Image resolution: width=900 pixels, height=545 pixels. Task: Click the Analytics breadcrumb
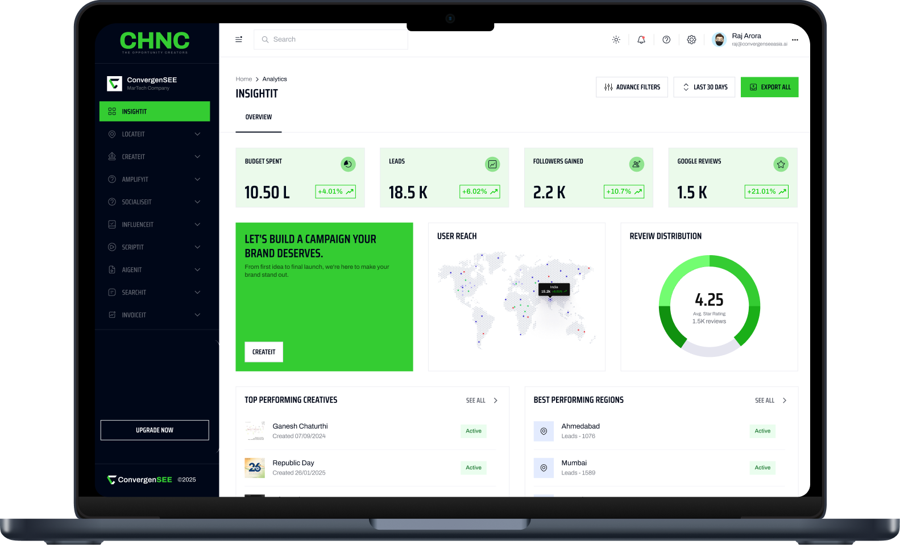click(275, 79)
